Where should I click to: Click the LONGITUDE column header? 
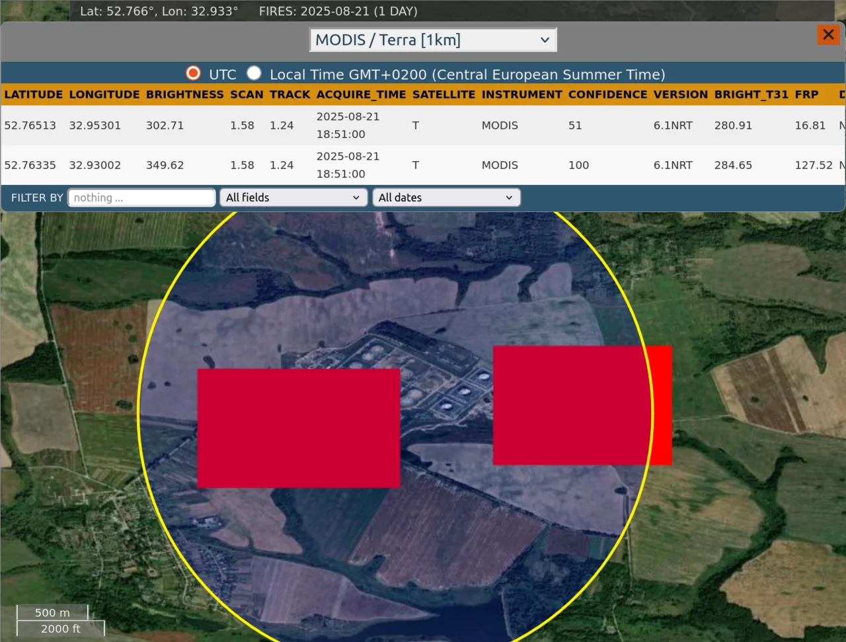[104, 94]
